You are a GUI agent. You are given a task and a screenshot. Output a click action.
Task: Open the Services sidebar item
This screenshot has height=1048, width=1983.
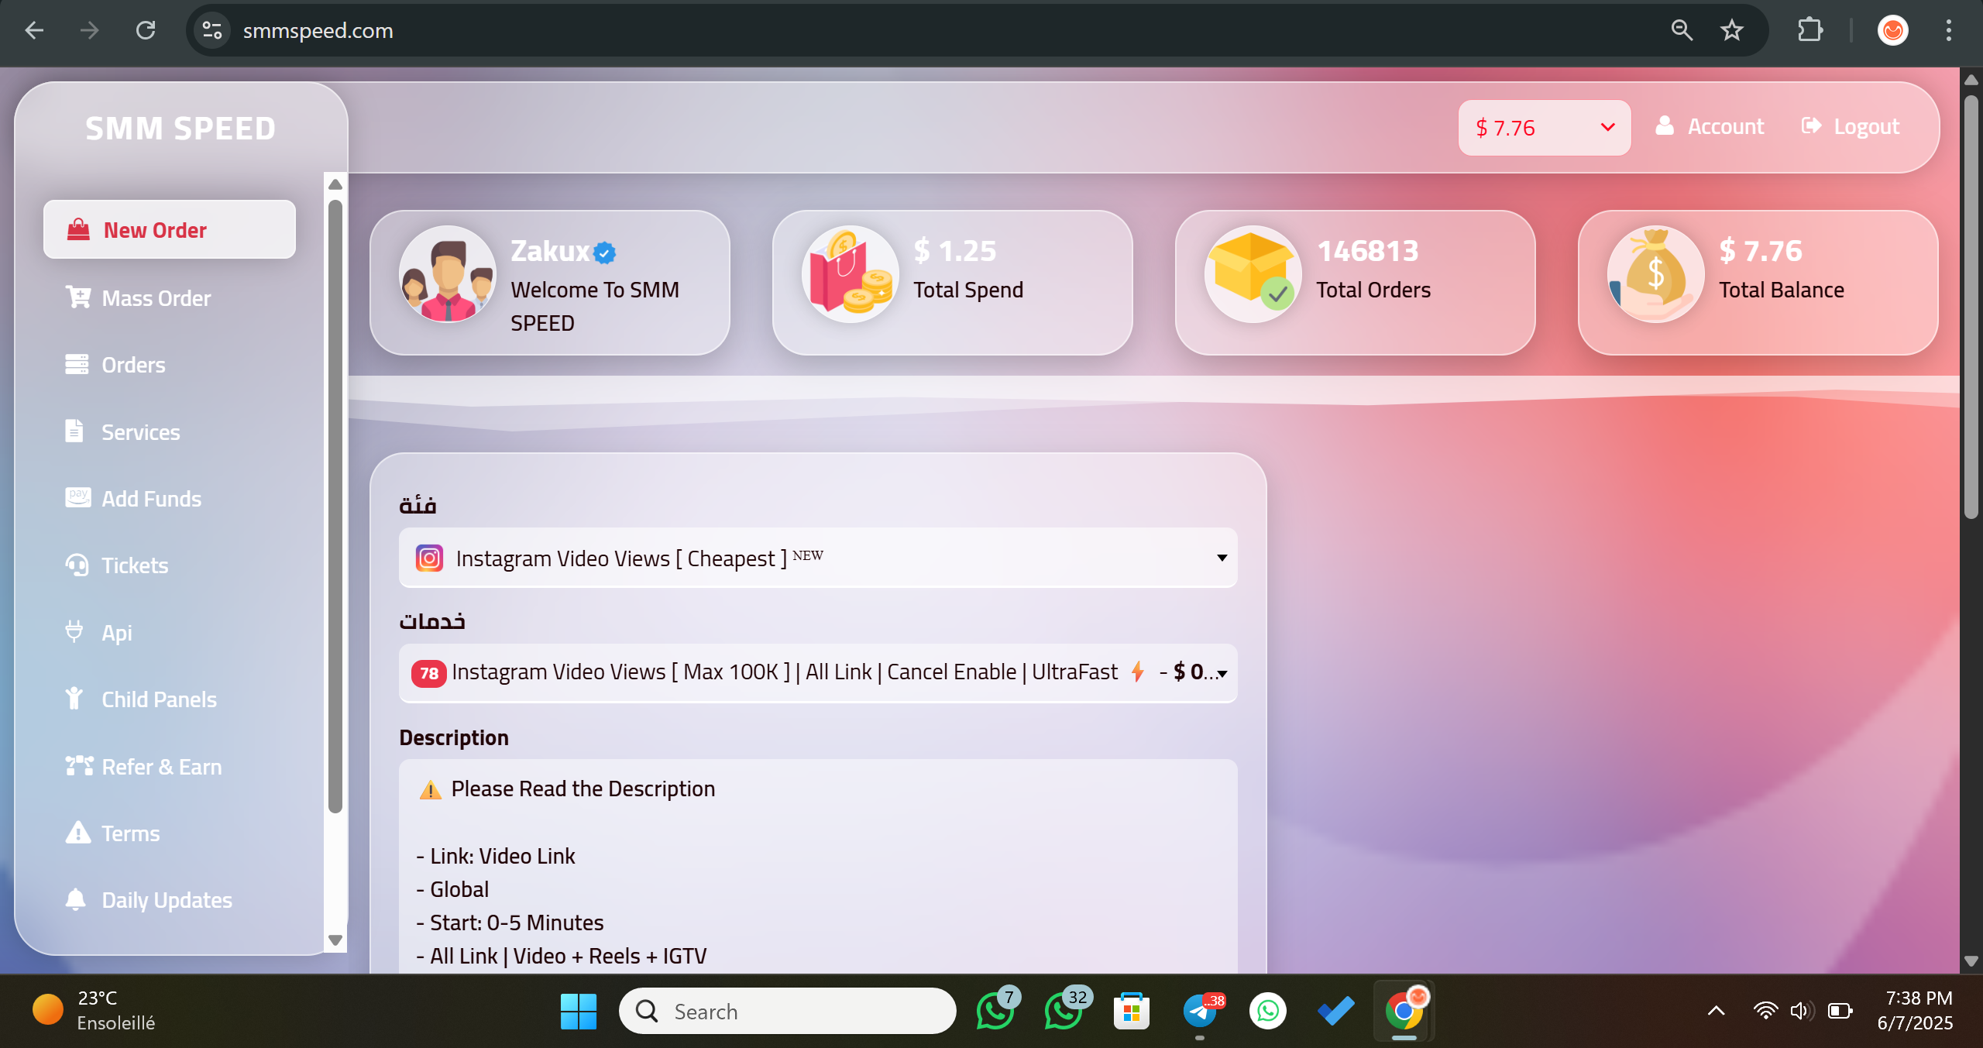[140, 432]
